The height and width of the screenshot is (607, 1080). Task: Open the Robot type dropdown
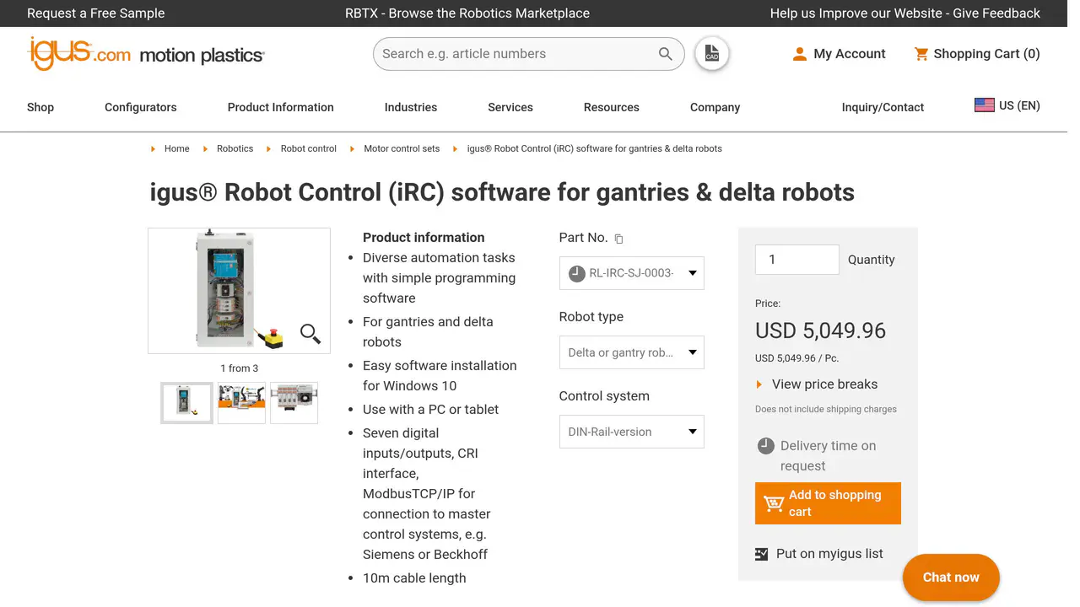tap(631, 352)
